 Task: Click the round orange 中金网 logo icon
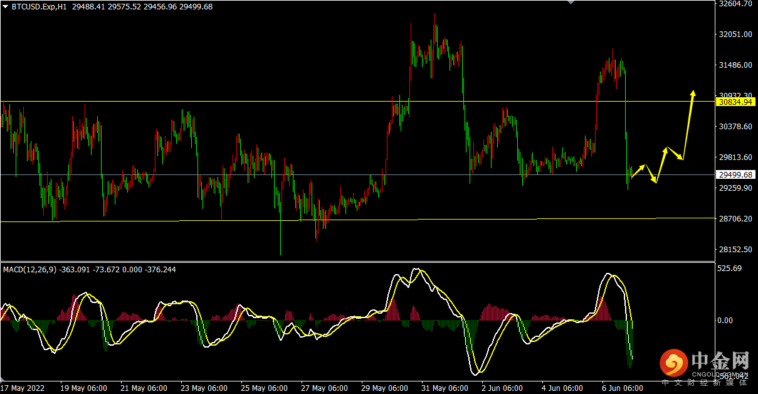(673, 364)
